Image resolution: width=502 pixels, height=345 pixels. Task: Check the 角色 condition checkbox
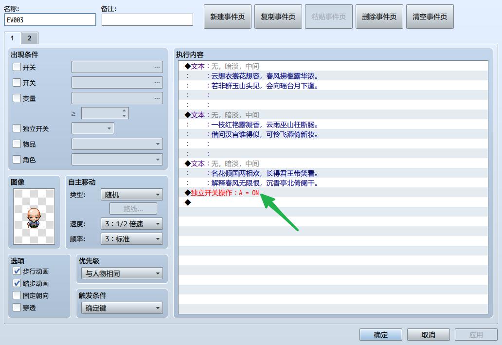(x=17, y=159)
